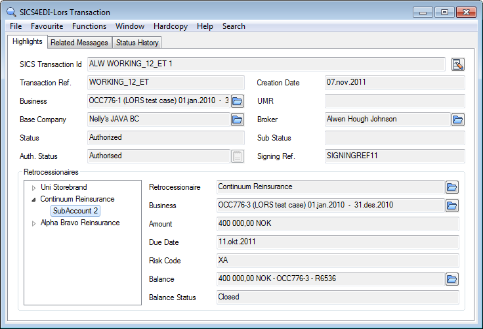Select Uni Storebrand in retrocessionaires tree
This screenshot has width=483, height=329.
click(x=64, y=187)
